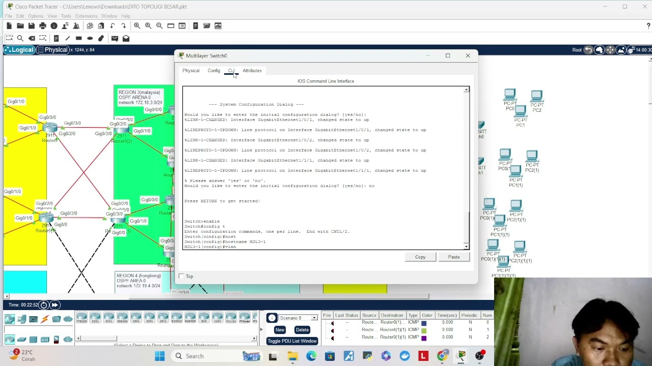Add simple PDU envelope icon
This screenshot has height=366, width=652.
pos(115,38)
